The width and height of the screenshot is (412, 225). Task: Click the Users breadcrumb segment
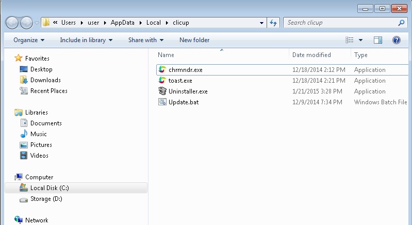(x=68, y=23)
